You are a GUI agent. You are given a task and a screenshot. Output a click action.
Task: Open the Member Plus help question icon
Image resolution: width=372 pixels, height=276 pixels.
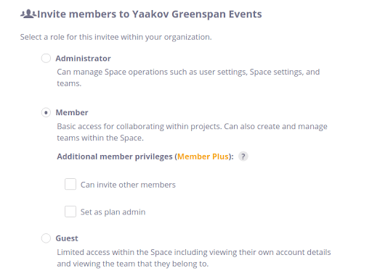click(243, 156)
